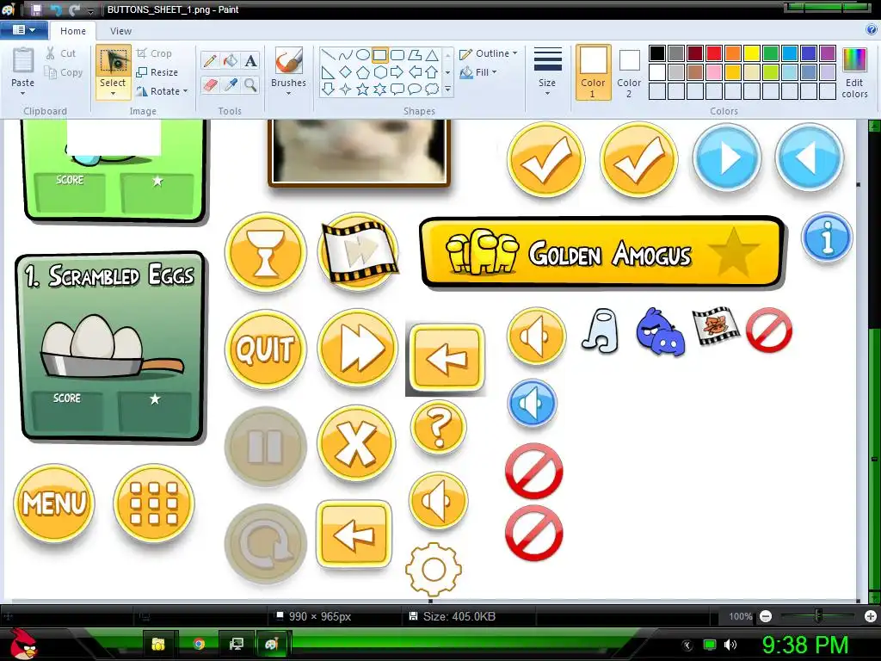Click the zoom out minus button
The height and width of the screenshot is (661, 881).
pyautogui.click(x=765, y=616)
